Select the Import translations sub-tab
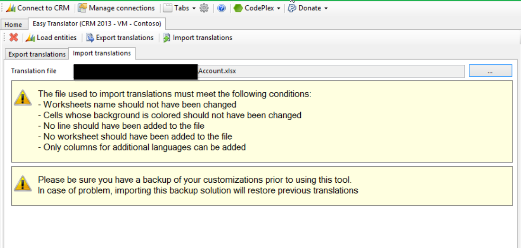The width and height of the screenshot is (521, 248). 102,53
